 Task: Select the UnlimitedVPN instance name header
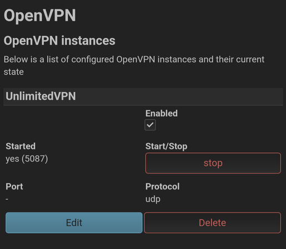(x=41, y=96)
